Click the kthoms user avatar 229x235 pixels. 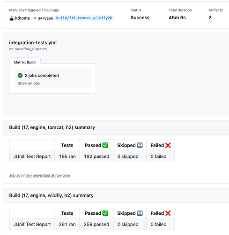coord(12,18)
